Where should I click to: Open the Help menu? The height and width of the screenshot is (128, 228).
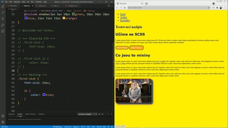[x=45, y=2]
